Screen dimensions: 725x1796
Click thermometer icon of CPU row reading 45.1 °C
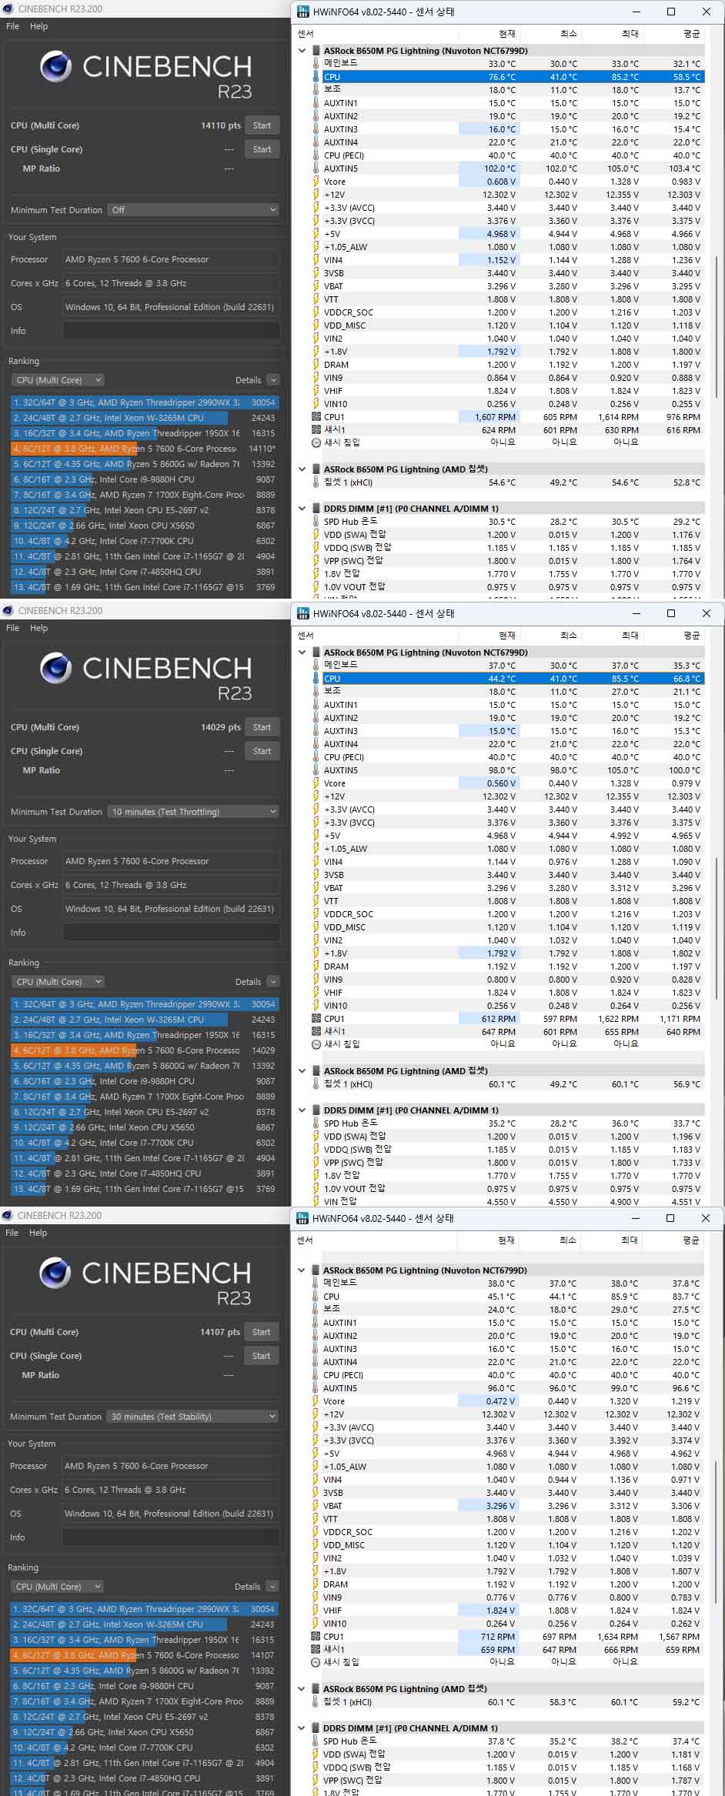pos(316,1297)
